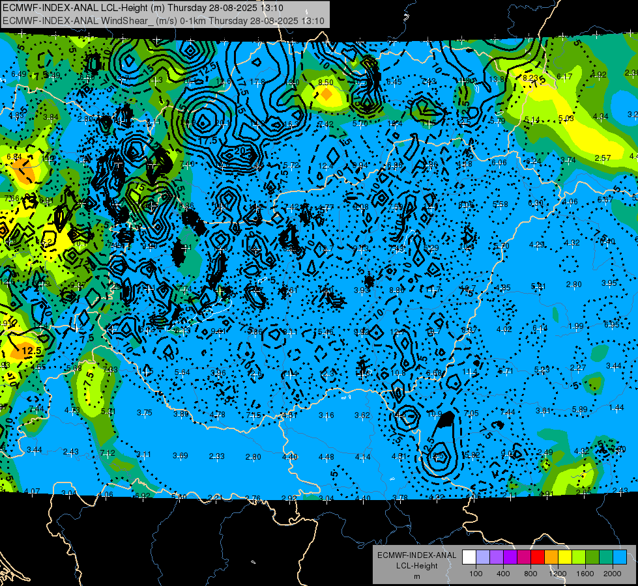Click the red legend color box
The image size is (638, 586).
pyautogui.click(x=538, y=557)
